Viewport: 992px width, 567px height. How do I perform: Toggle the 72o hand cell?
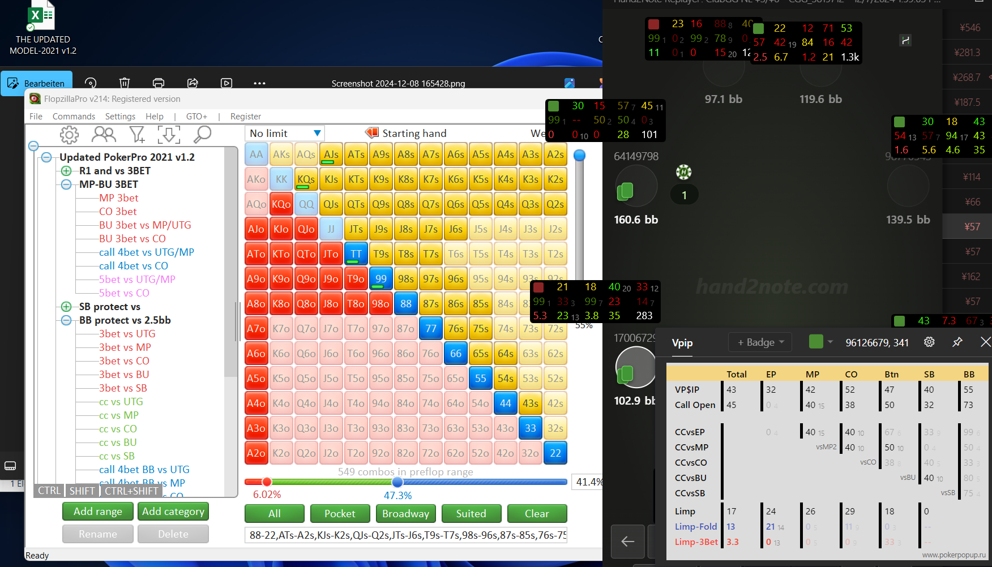pos(430,453)
